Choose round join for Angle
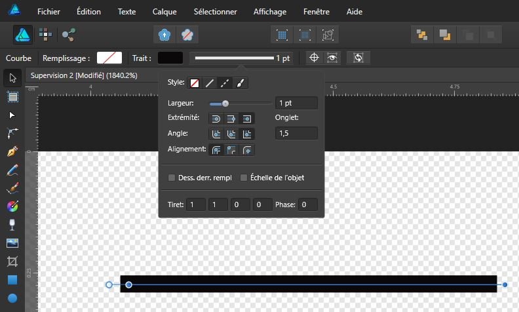 (x=216, y=134)
